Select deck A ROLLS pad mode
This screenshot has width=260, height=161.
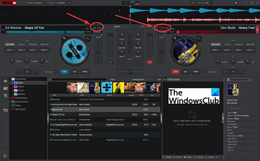tap(22, 44)
